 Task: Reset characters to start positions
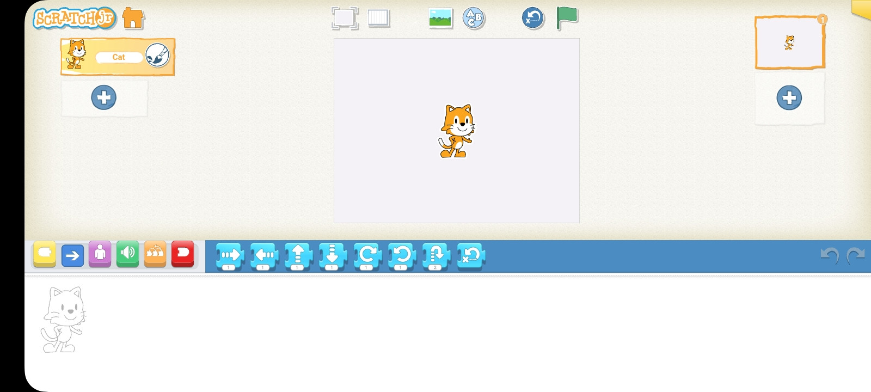click(x=533, y=18)
